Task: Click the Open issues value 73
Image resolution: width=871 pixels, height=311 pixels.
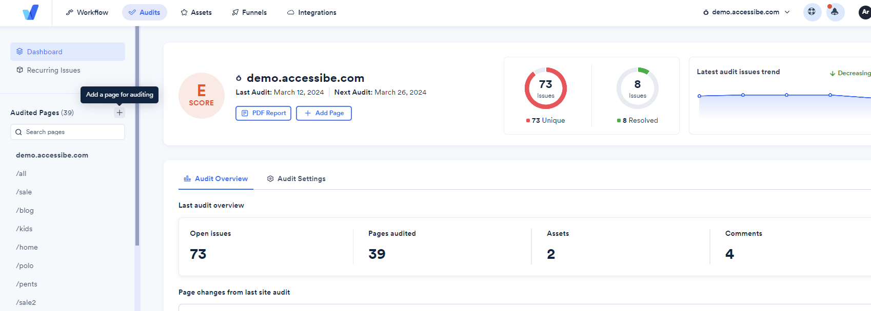Action: (x=198, y=254)
